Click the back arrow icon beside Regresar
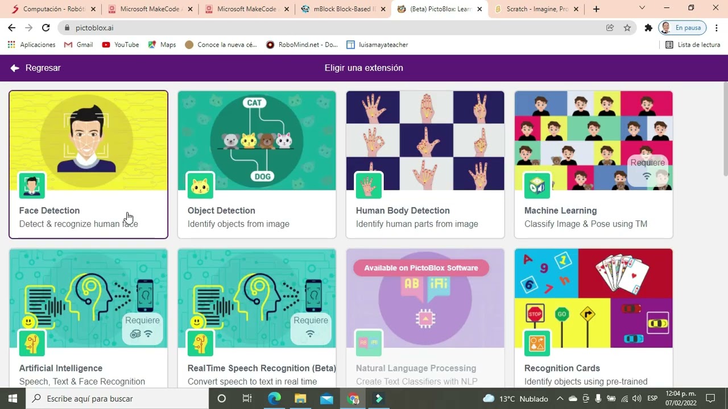The height and width of the screenshot is (409, 728). point(15,68)
